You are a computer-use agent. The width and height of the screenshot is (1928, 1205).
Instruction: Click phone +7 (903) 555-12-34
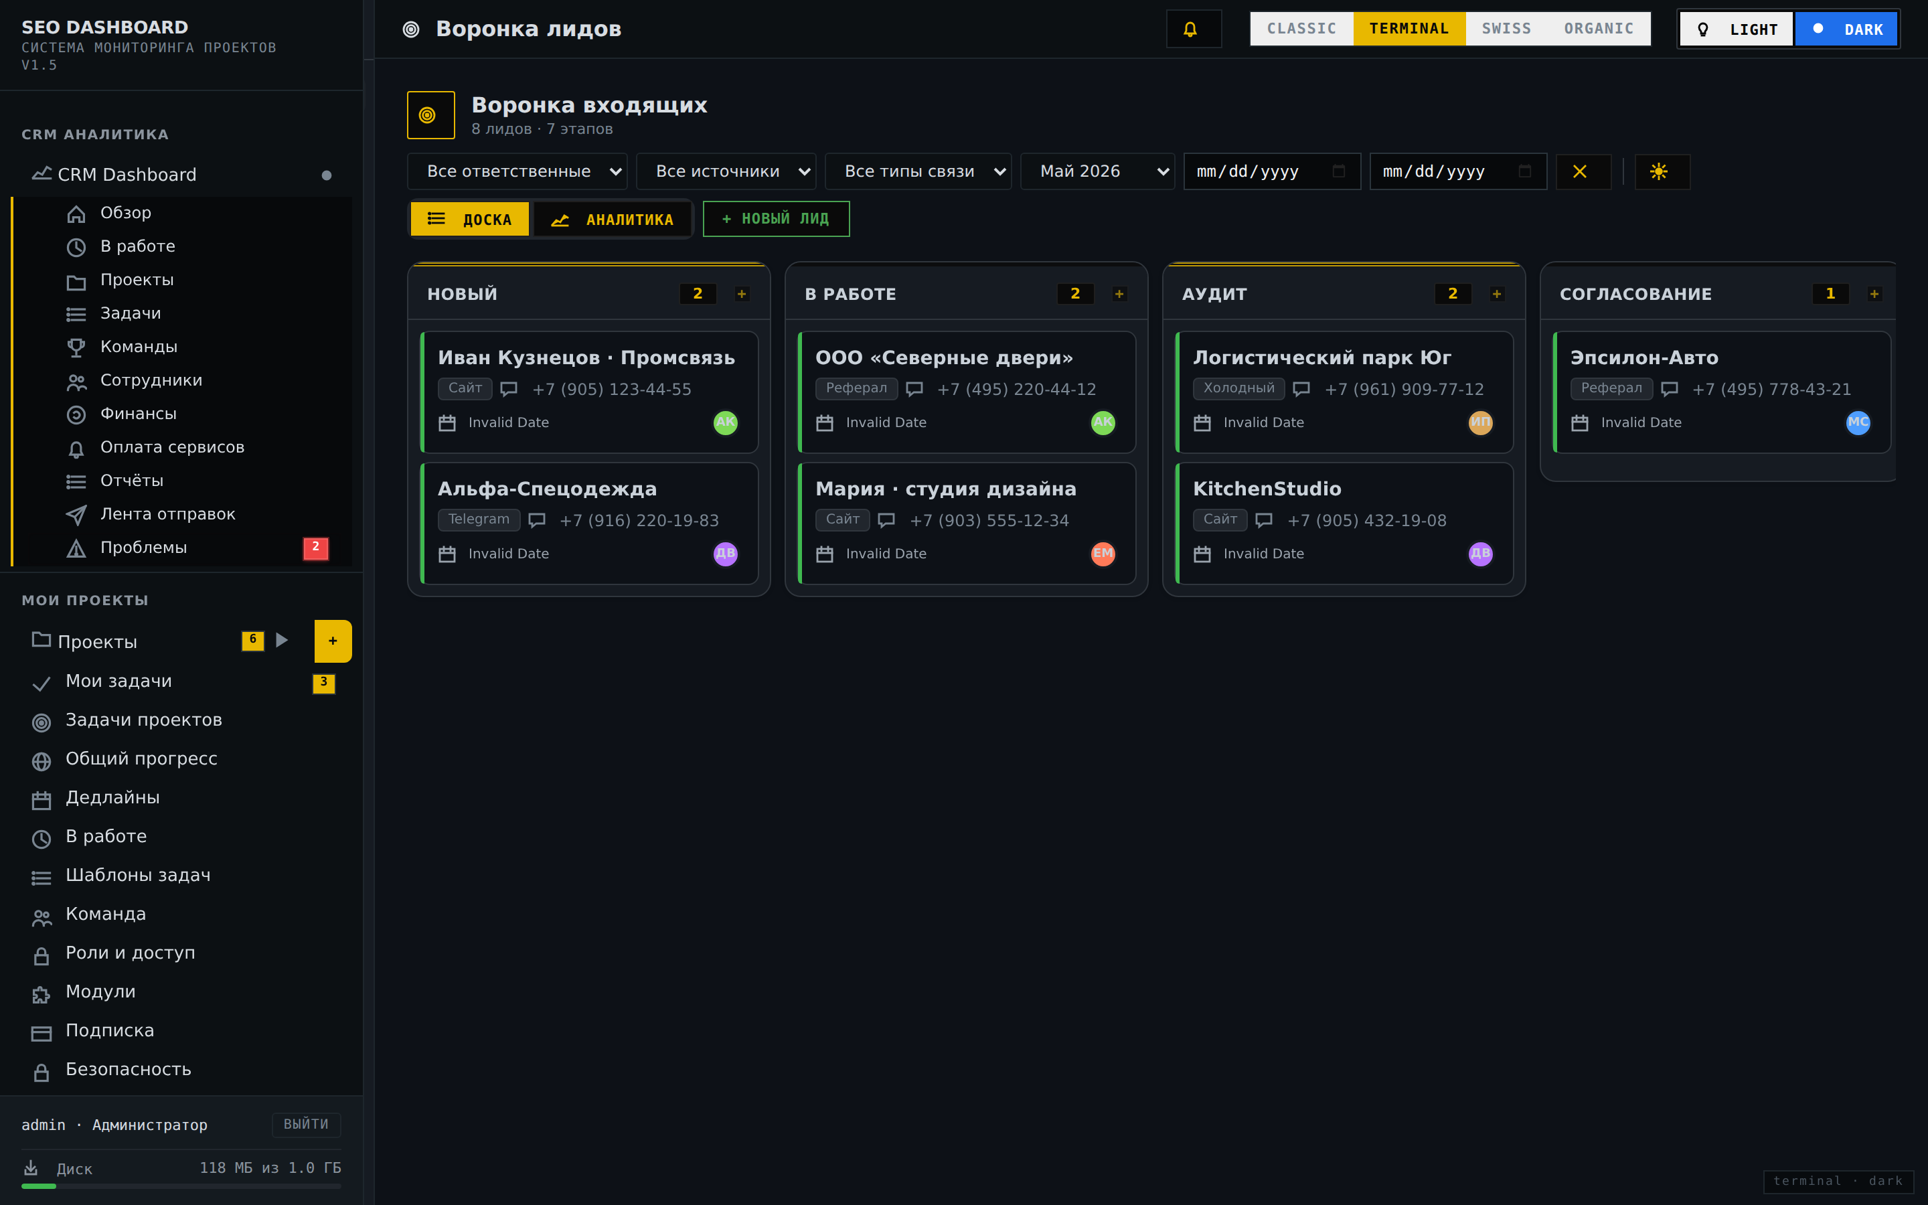(989, 520)
